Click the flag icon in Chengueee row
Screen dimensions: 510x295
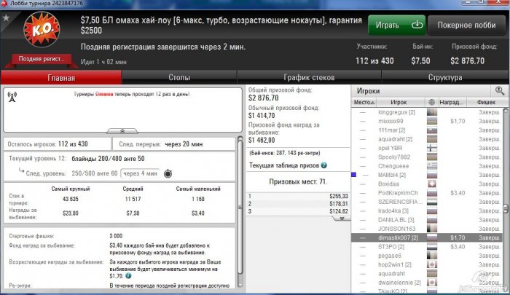(432, 166)
